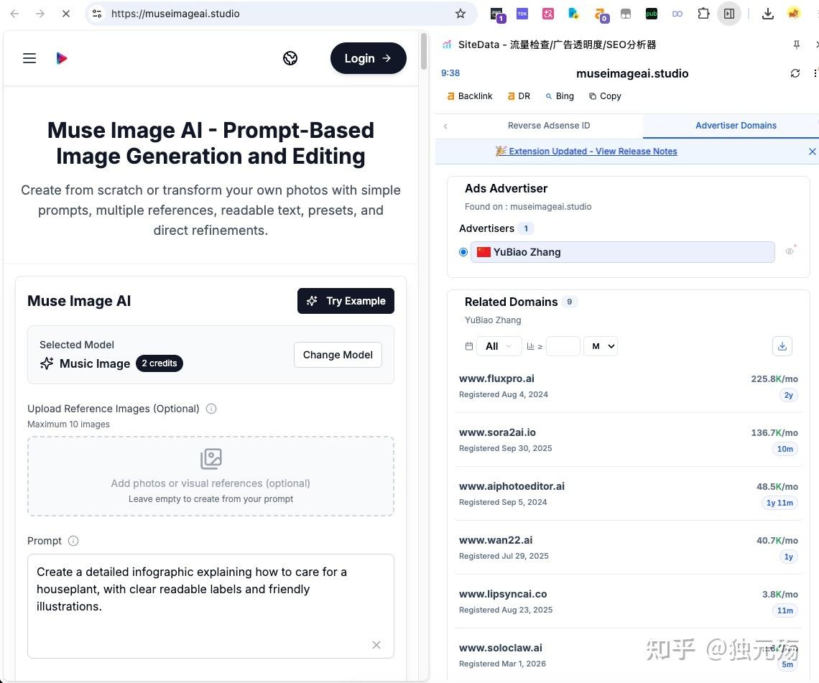Open the hamburger menu on Muse Image site
Viewport: 819px width, 683px height.
pyautogui.click(x=29, y=58)
